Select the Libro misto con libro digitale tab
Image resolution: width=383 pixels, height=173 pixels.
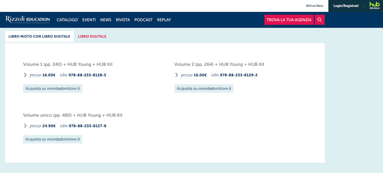(39, 36)
